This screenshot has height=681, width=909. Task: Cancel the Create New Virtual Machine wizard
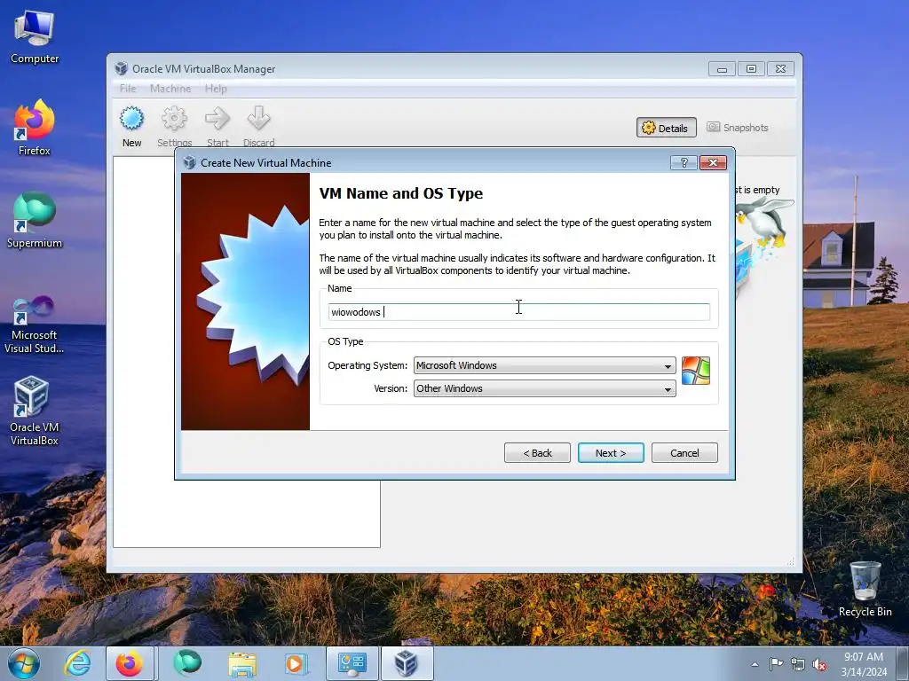(684, 453)
